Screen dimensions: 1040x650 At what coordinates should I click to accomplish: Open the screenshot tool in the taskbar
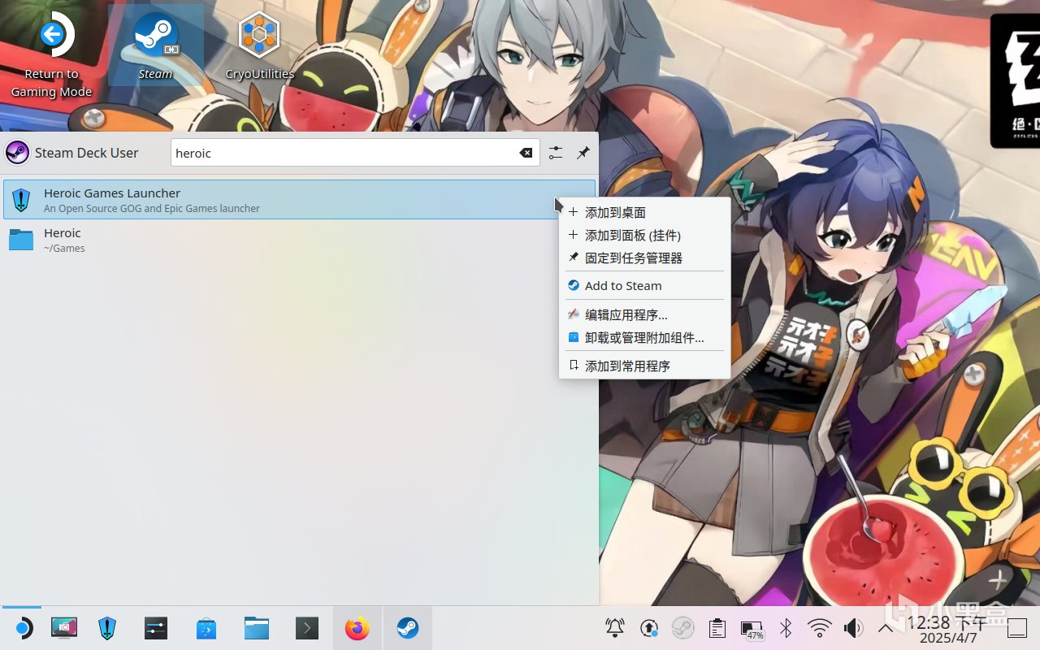pyautogui.click(x=63, y=628)
